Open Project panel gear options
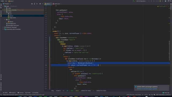This screenshot has width=172, height=97. [x=40, y=4]
